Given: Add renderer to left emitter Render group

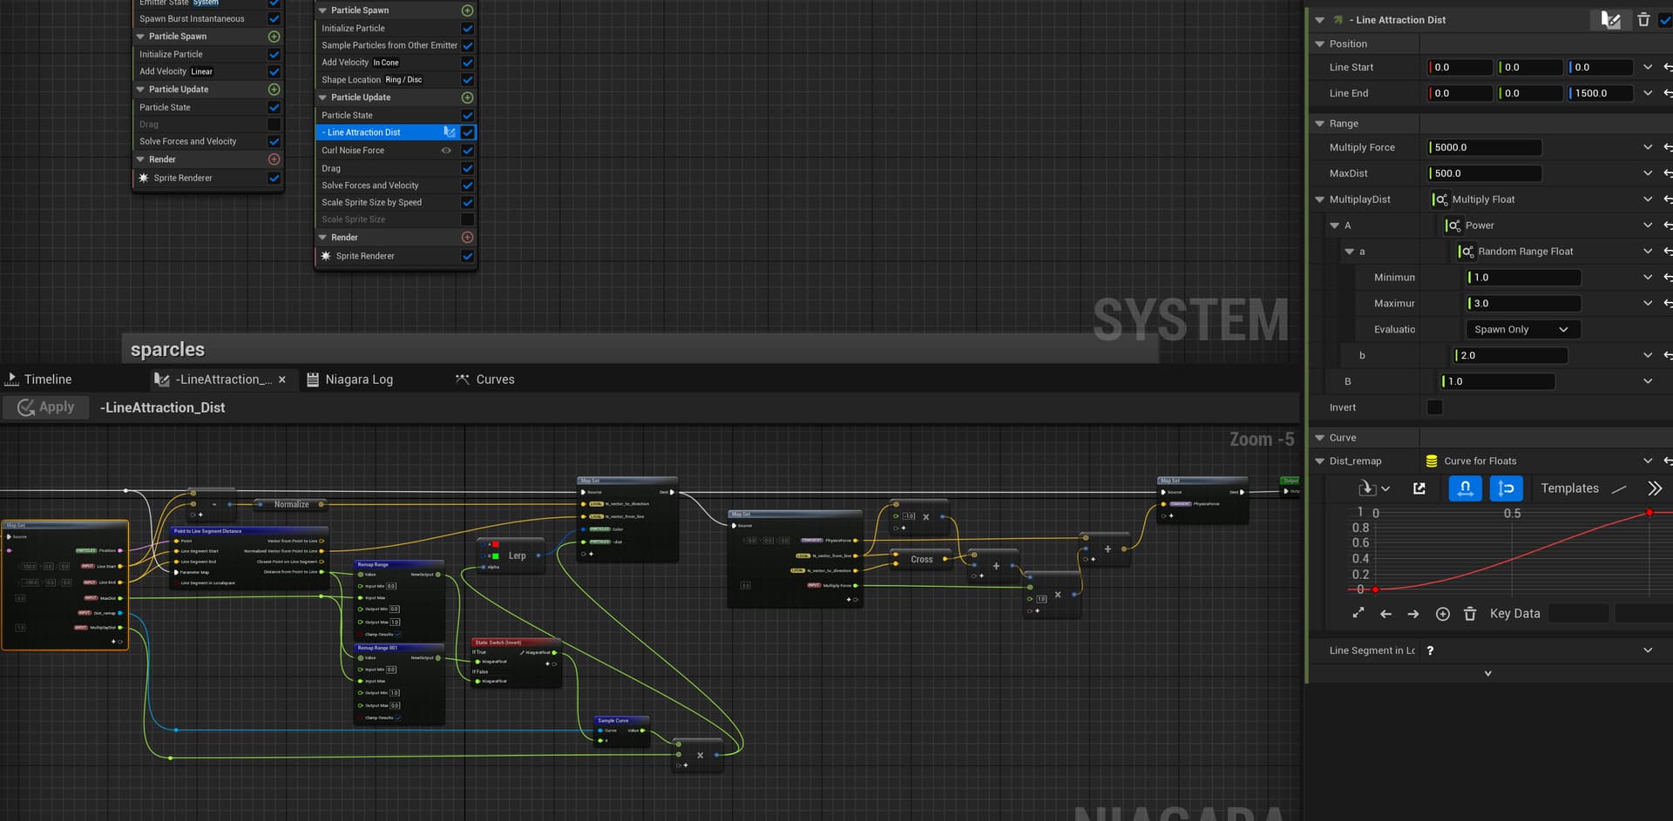Looking at the screenshot, I should point(274,160).
